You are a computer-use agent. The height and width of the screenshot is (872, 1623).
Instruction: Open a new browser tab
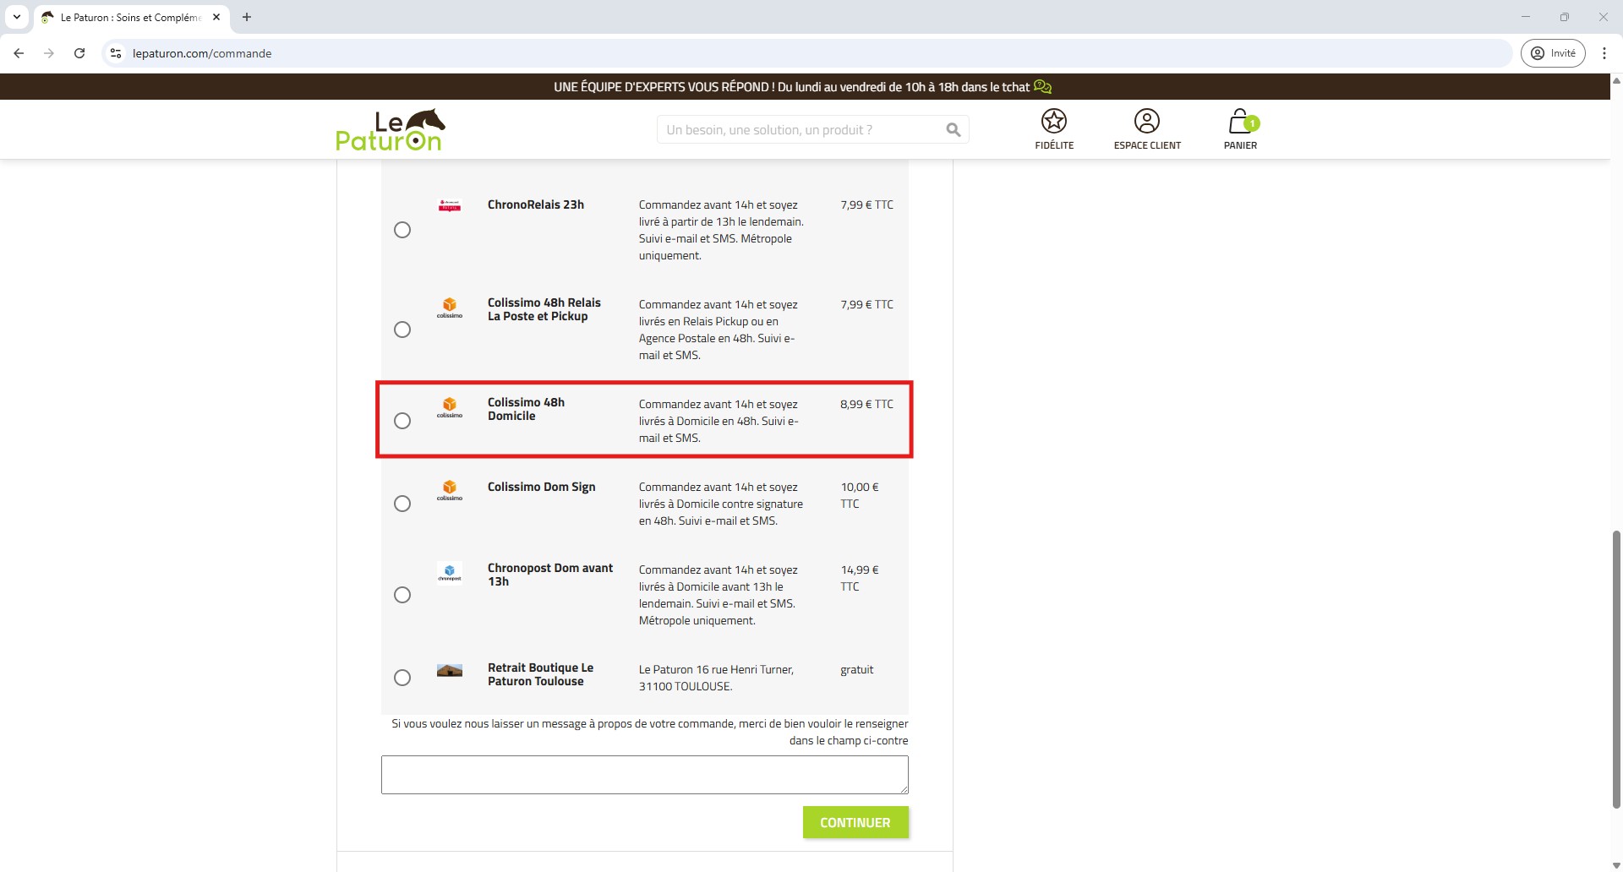(x=247, y=17)
